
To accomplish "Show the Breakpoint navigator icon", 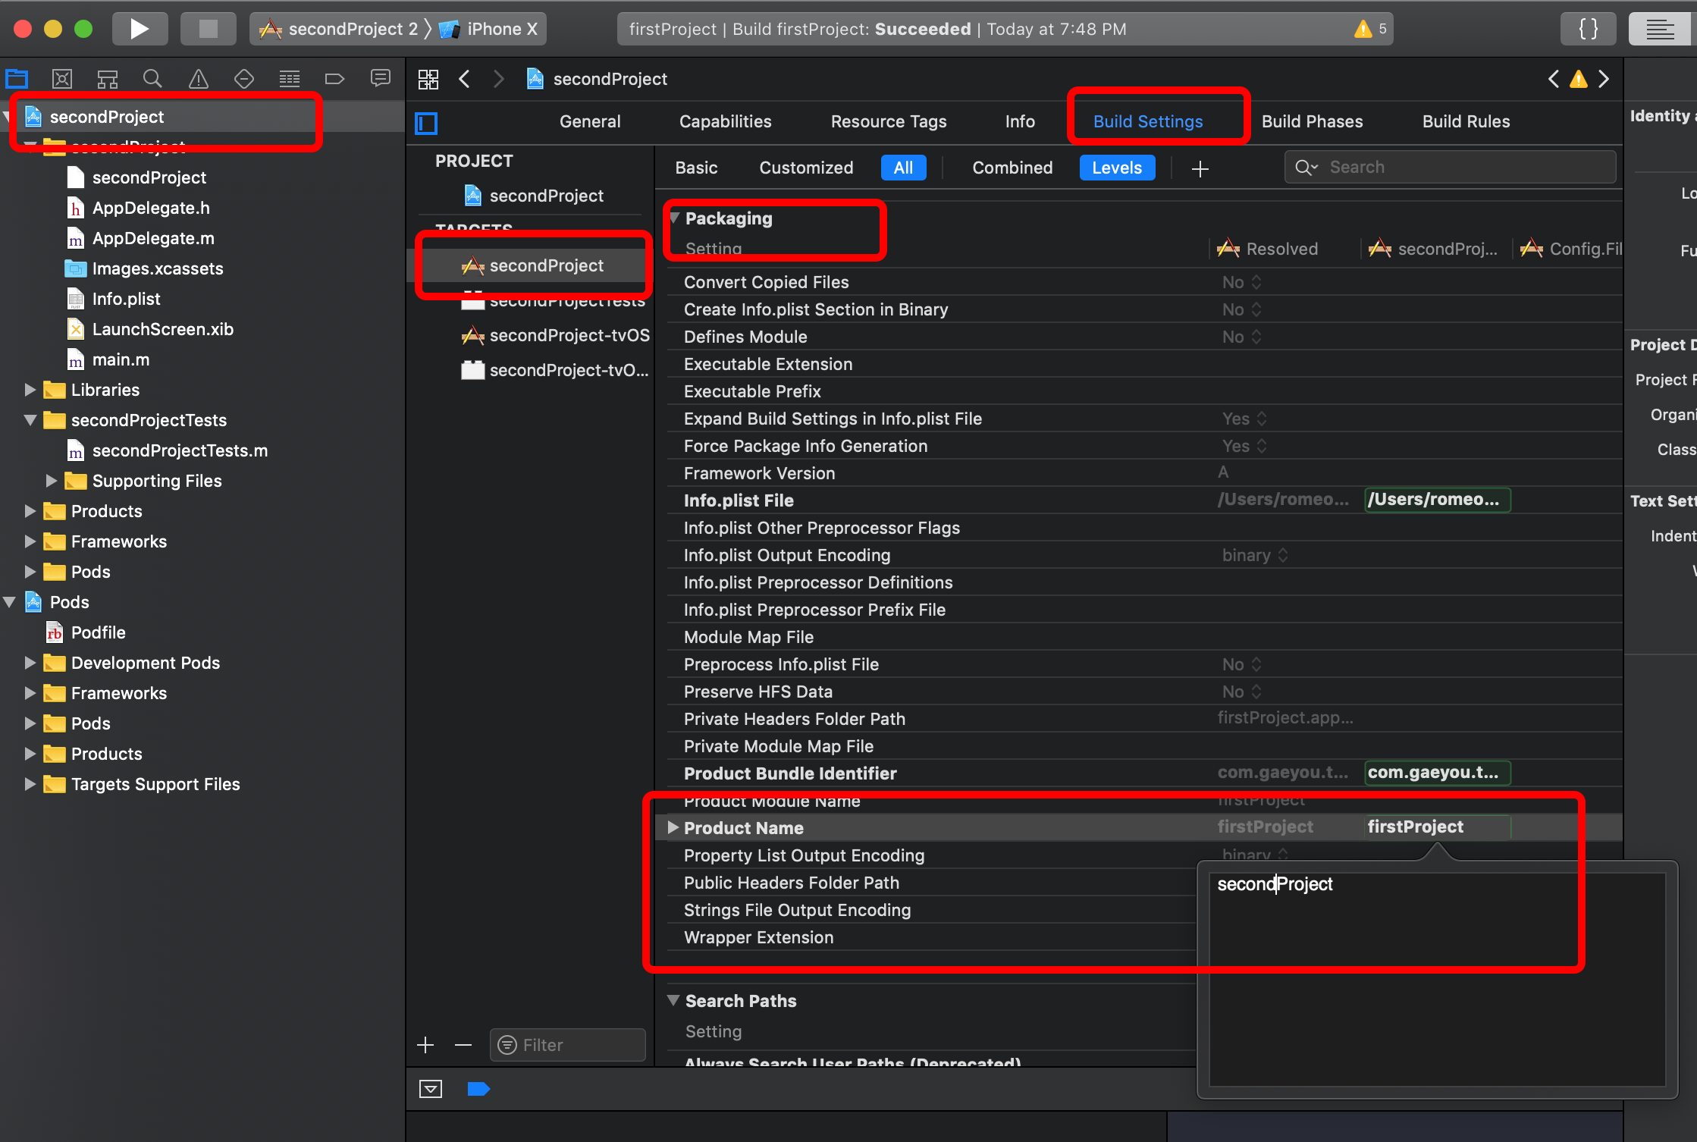I will (x=334, y=79).
